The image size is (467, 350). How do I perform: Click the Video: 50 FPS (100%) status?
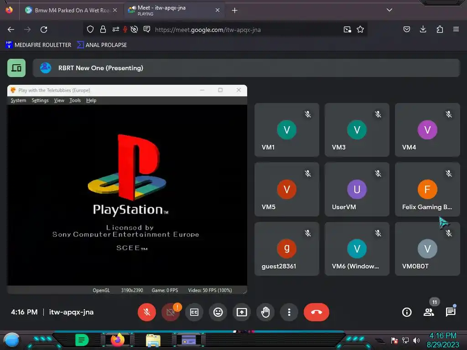coord(210,290)
